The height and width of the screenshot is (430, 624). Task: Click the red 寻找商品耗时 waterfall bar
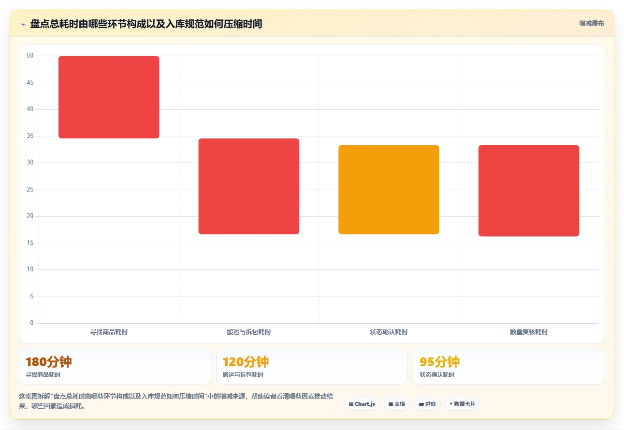click(109, 97)
